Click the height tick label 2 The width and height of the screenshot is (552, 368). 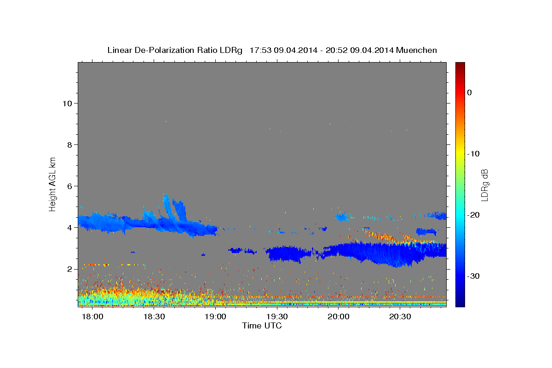click(x=69, y=269)
